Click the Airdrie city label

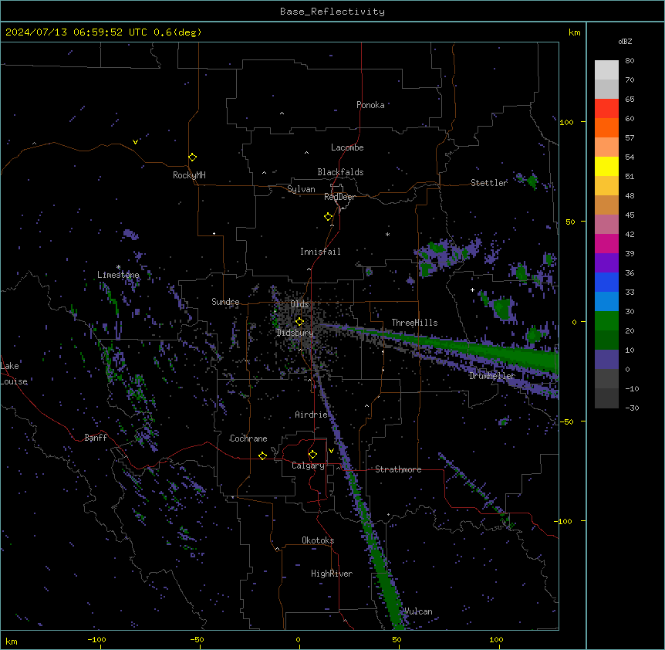pyautogui.click(x=312, y=415)
